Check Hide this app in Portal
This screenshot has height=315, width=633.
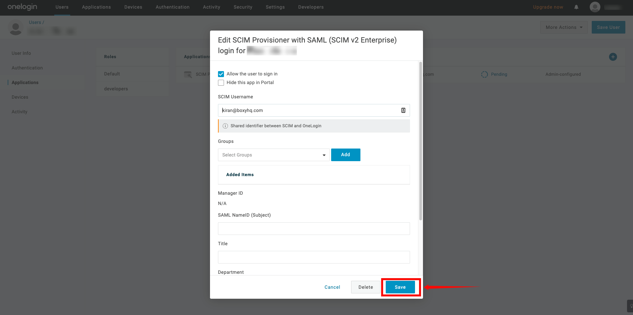[x=221, y=83]
